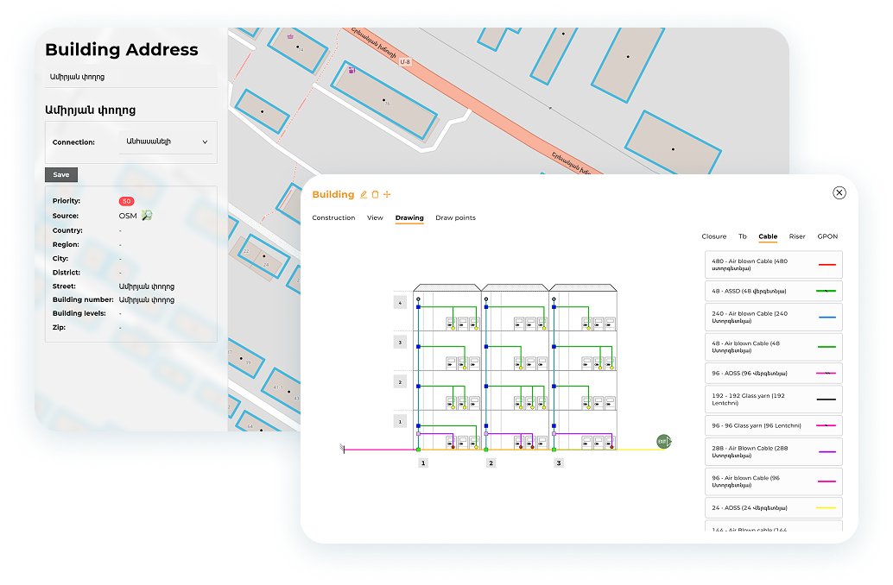Click the move crosshair icon beside Building
The width and height of the screenshot is (893, 585).
(387, 195)
